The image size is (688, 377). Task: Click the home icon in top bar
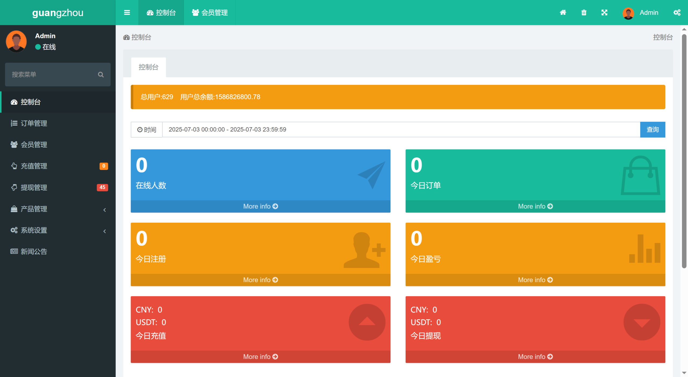[x=563, y=13]
